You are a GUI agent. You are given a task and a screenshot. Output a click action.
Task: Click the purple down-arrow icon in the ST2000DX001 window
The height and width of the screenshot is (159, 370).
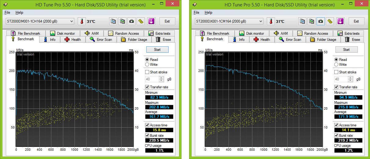pyautogui.click(x=340, y=21)
